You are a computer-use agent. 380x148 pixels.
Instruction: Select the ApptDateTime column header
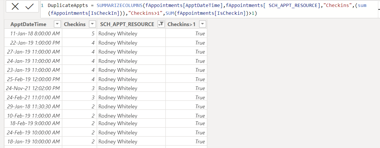[28, 24]
